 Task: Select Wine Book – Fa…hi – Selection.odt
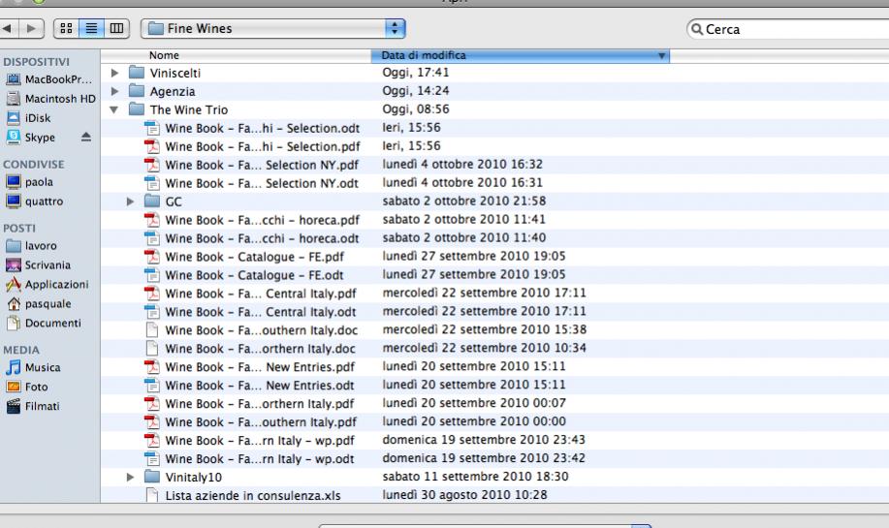pos(252,128)
